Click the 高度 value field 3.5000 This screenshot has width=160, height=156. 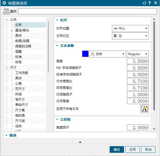[138, 61]
